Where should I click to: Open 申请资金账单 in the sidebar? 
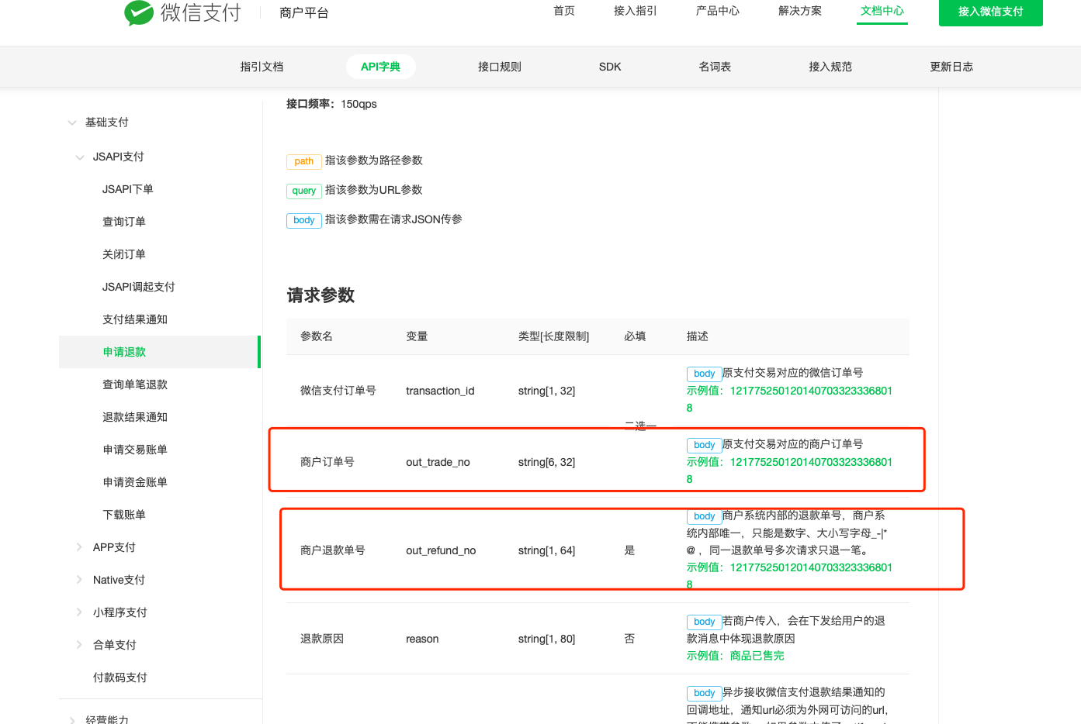tap(135, 482)
